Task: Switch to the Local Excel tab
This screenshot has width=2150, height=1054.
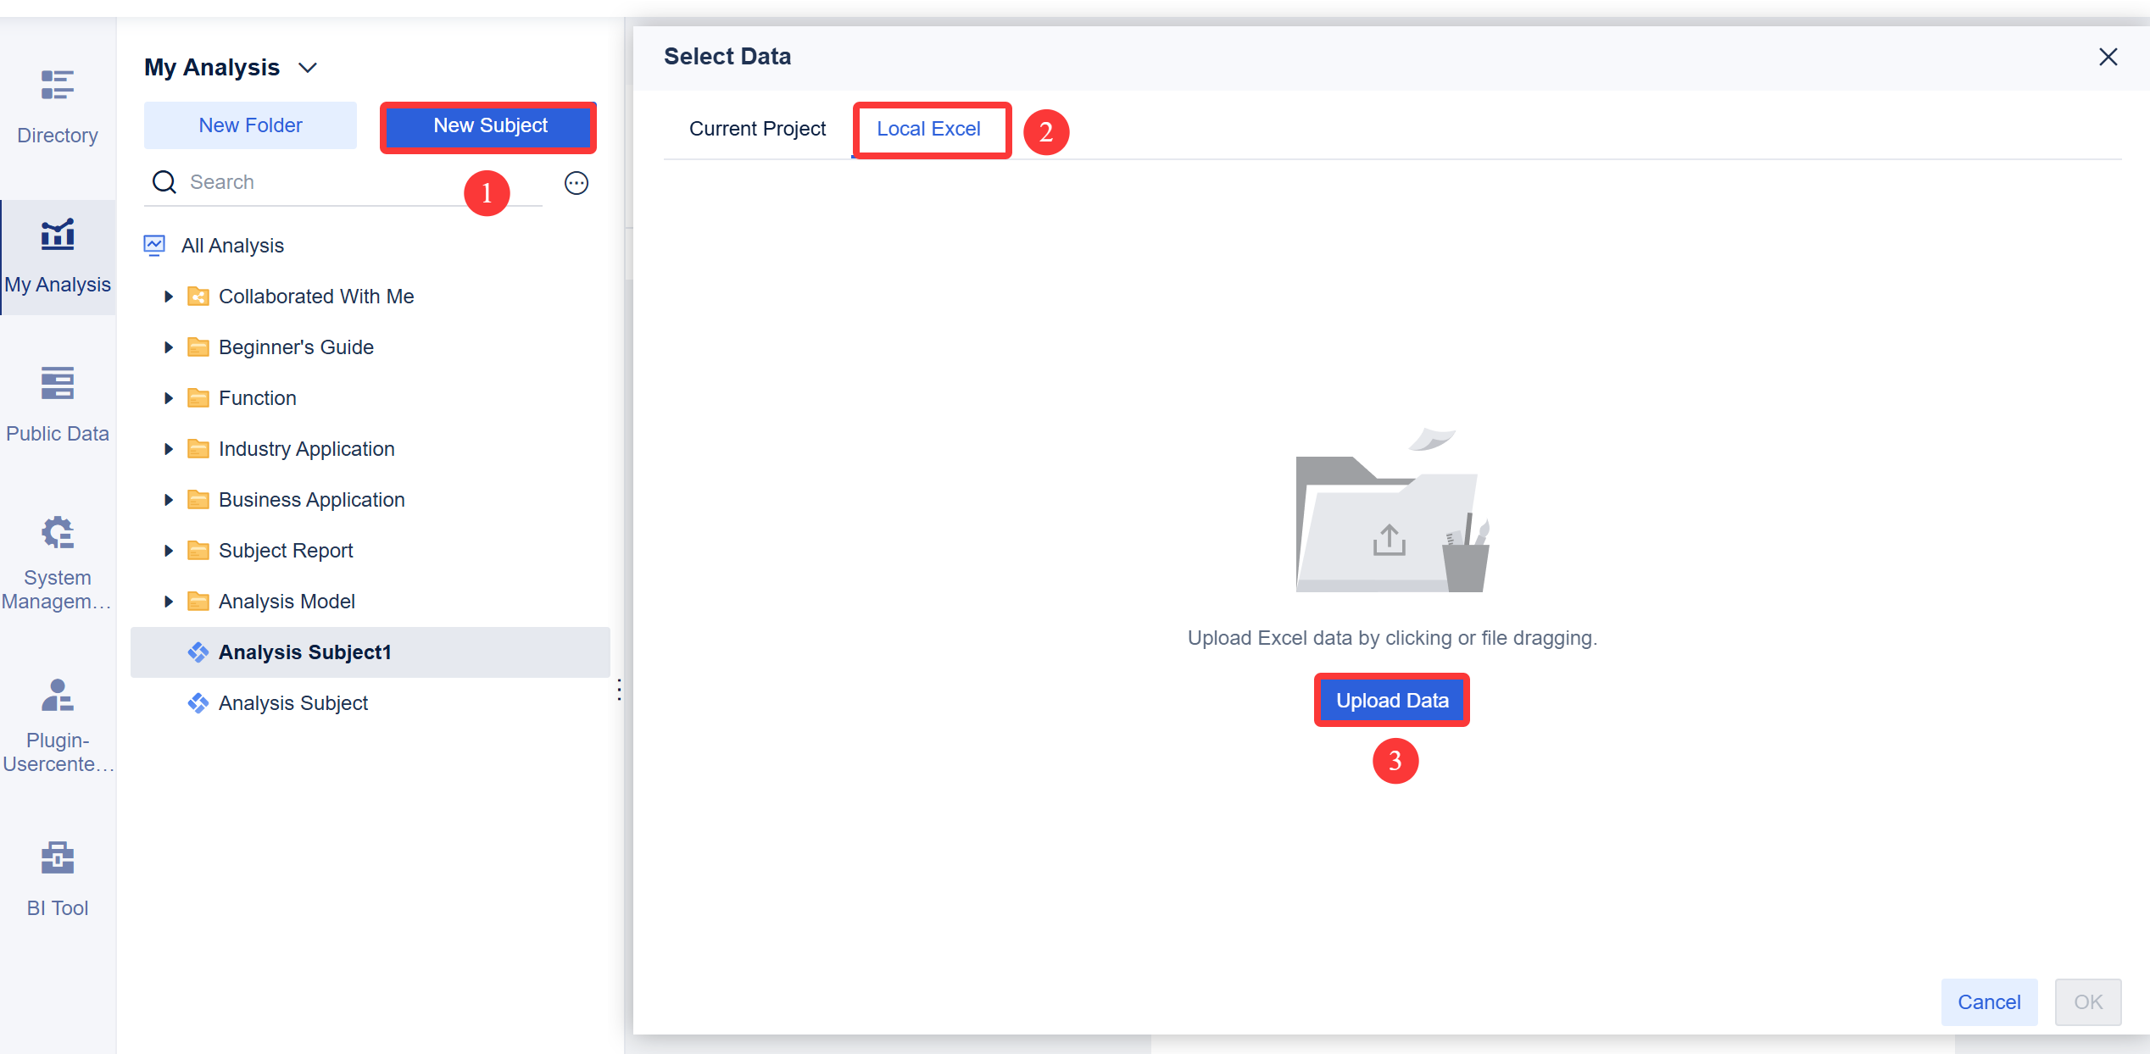Action: pyautogui.click(x=930, y=129)
